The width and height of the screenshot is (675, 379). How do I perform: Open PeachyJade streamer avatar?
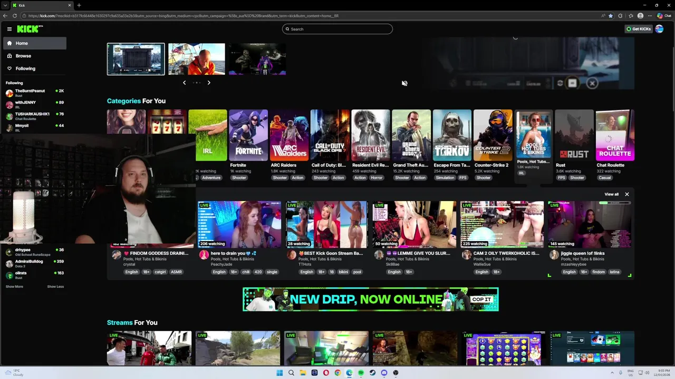204,255
